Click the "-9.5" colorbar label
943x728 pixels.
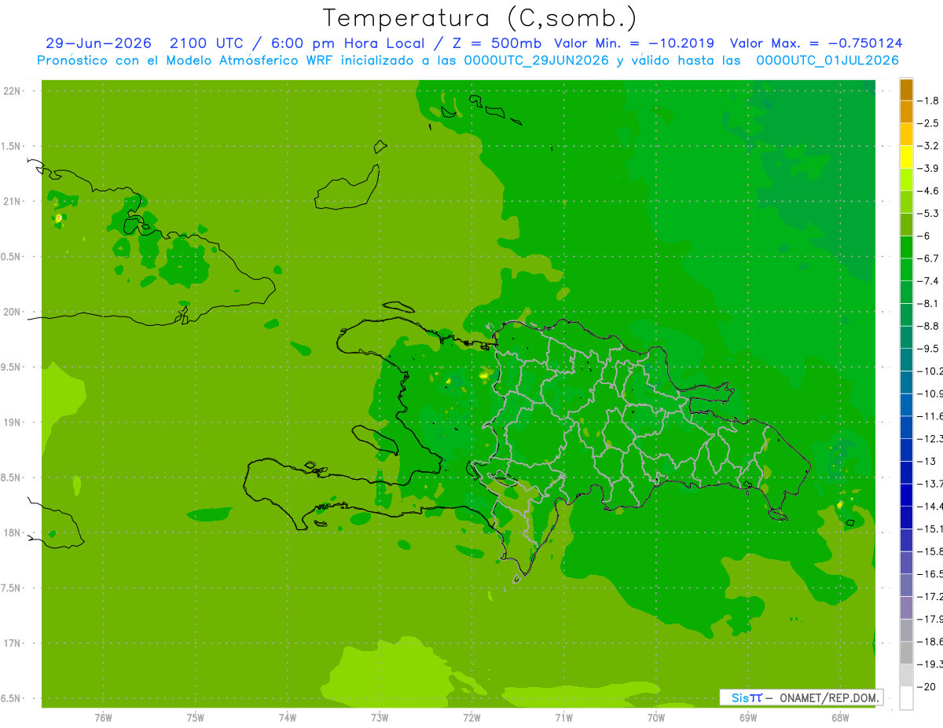pyautogui.click(x=929, y=348)
